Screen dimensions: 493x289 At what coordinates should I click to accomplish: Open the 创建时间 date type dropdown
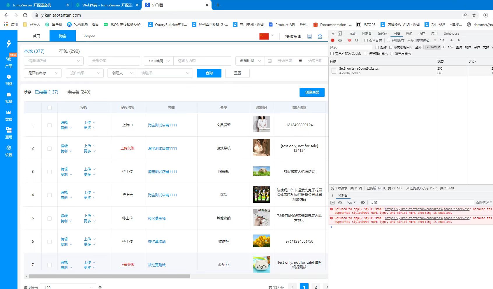[250, 61]
